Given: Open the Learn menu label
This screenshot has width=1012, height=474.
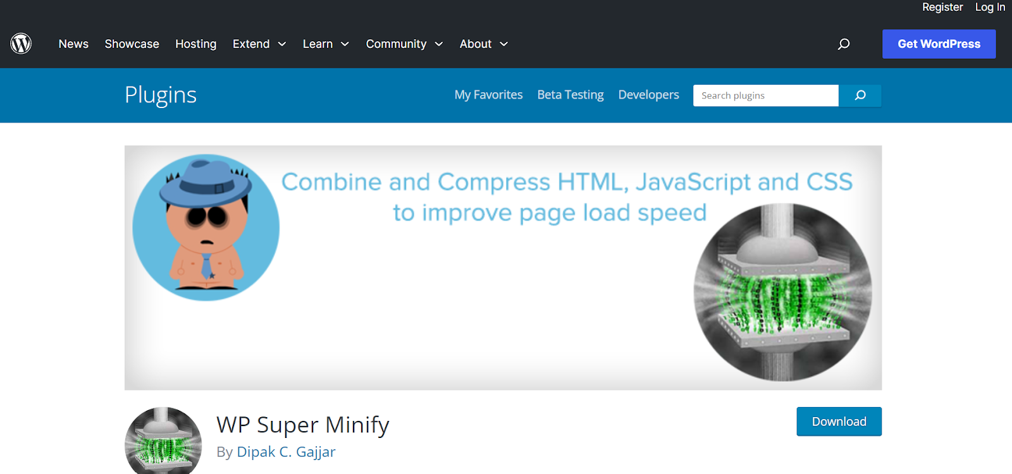Looking at the screenshot, I should 318,44.
